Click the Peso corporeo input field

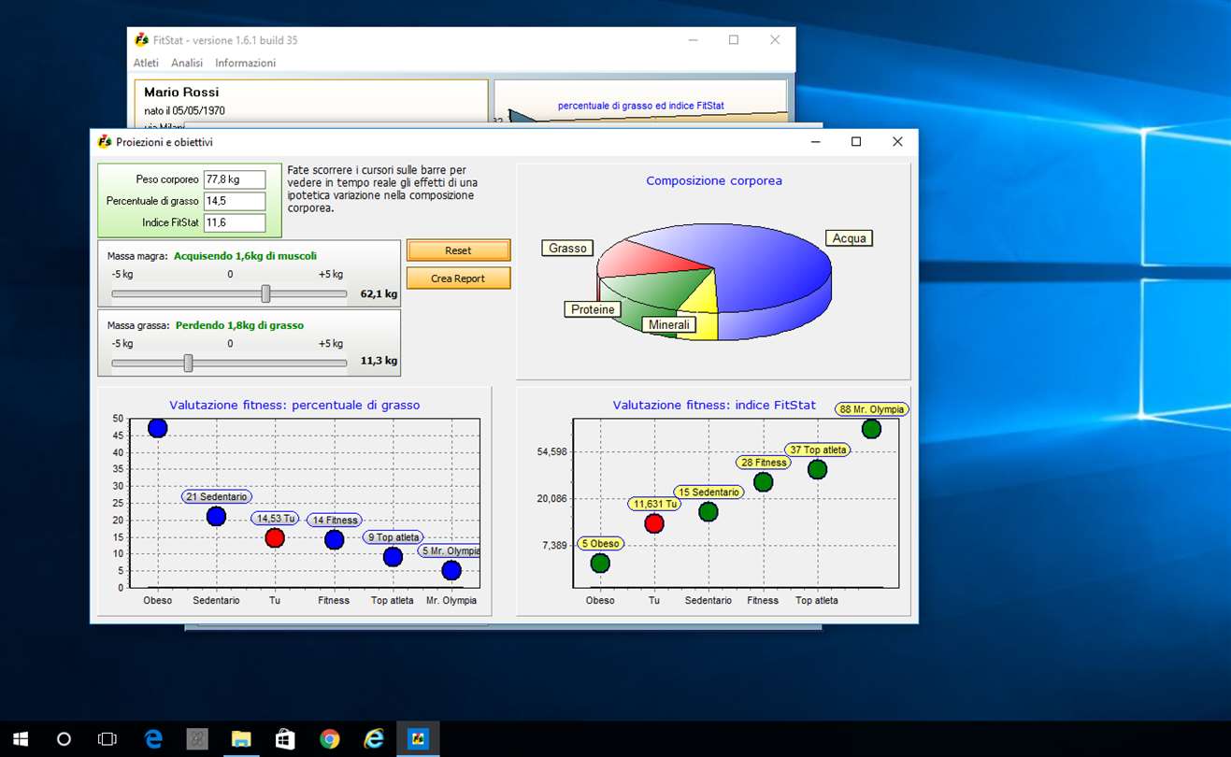235,179
